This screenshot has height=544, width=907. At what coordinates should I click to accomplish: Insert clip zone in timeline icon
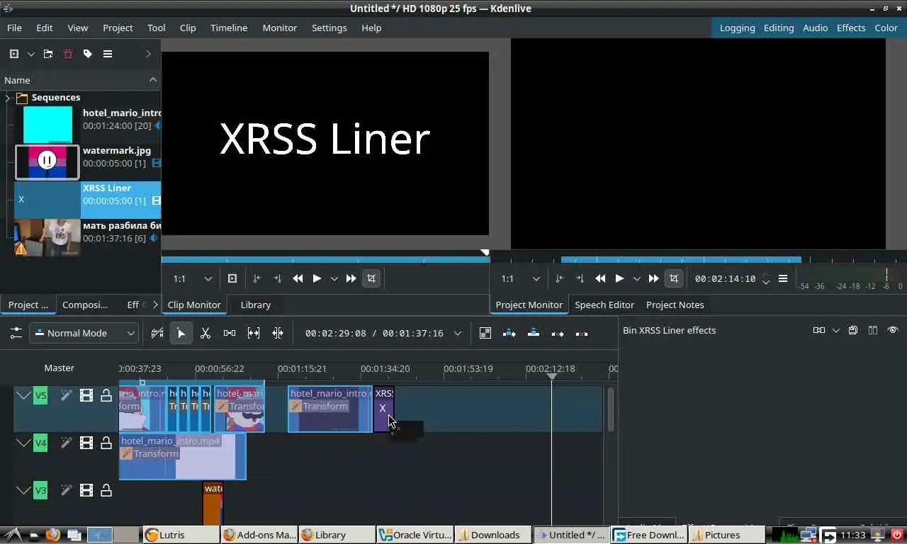click(509, 333)
